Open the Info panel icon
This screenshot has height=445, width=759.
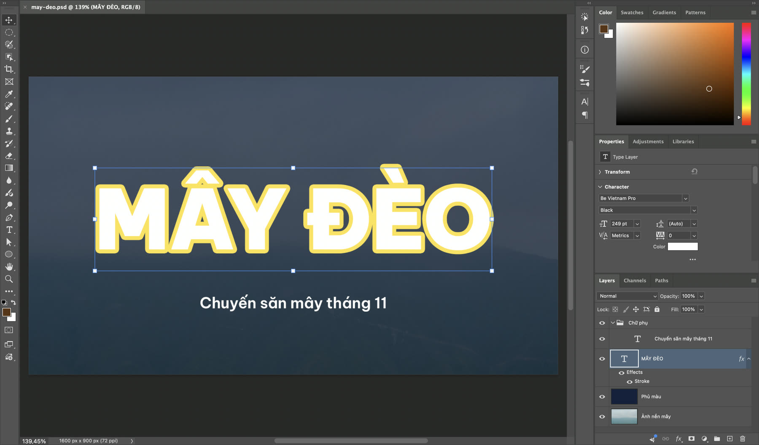pos(584,50)
